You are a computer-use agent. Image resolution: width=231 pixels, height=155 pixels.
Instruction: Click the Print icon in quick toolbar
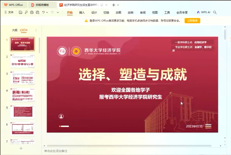[x=32, y=12]
